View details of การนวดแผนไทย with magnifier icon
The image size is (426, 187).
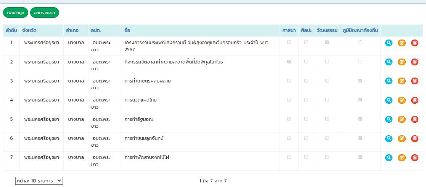pos(389,100)
